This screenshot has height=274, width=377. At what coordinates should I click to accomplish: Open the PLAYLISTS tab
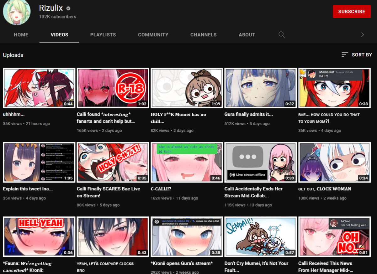click(x=103, y=35)
